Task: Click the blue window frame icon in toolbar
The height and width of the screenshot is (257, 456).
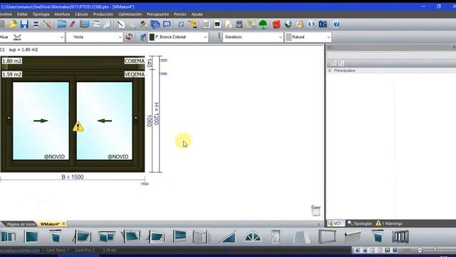Action: [62, 24]
